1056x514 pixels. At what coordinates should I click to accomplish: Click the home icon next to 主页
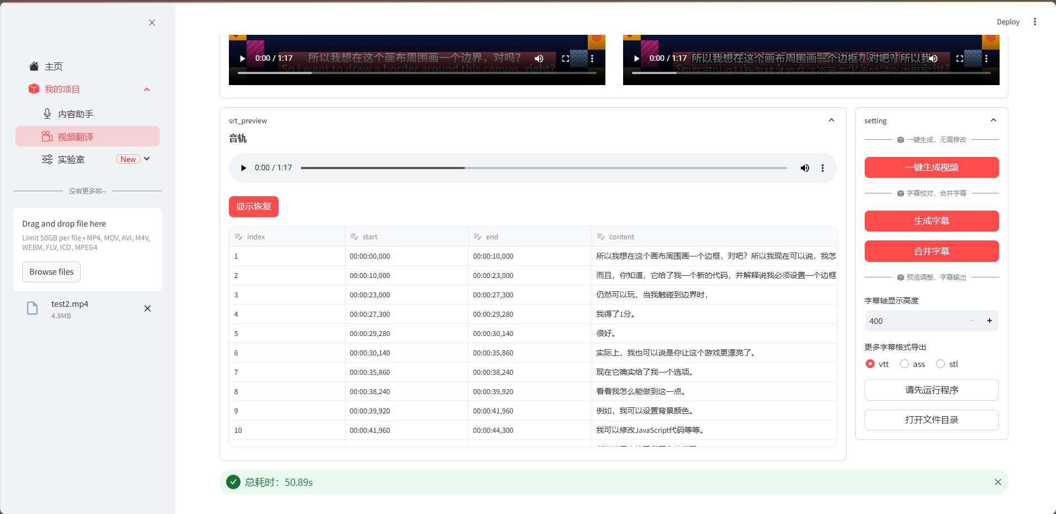(34, 66)
